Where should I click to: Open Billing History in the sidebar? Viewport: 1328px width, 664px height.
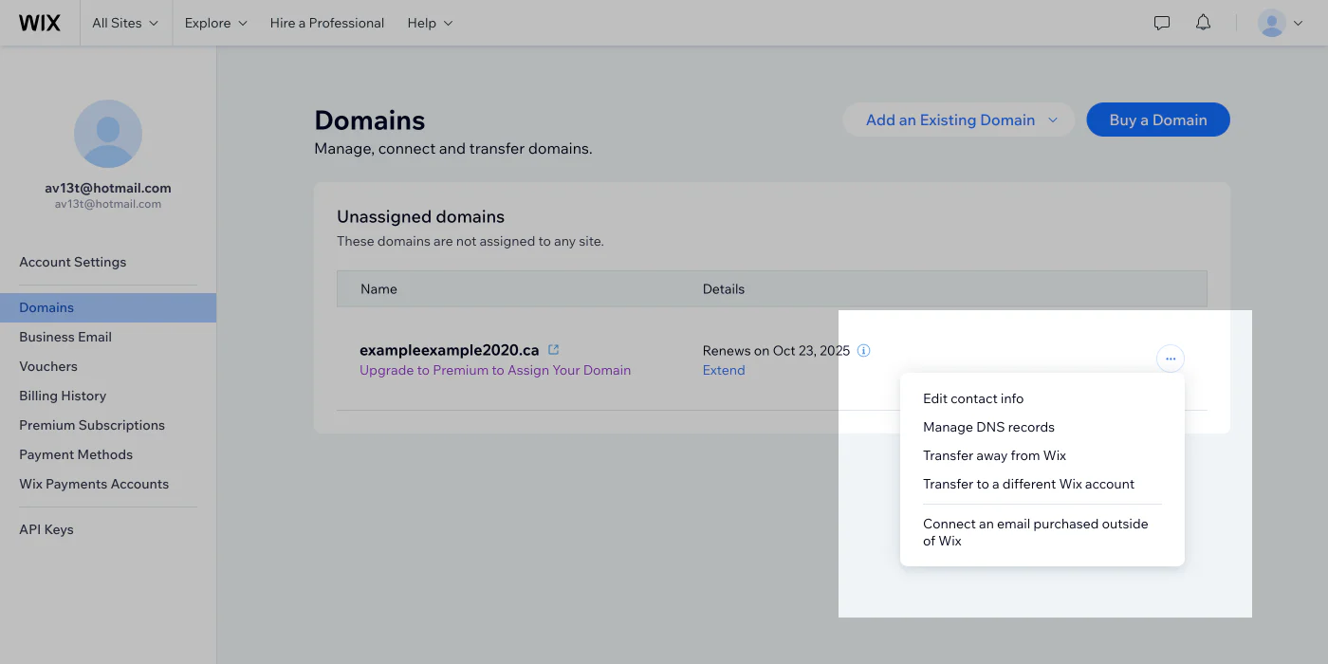click(x=63, y=396)
